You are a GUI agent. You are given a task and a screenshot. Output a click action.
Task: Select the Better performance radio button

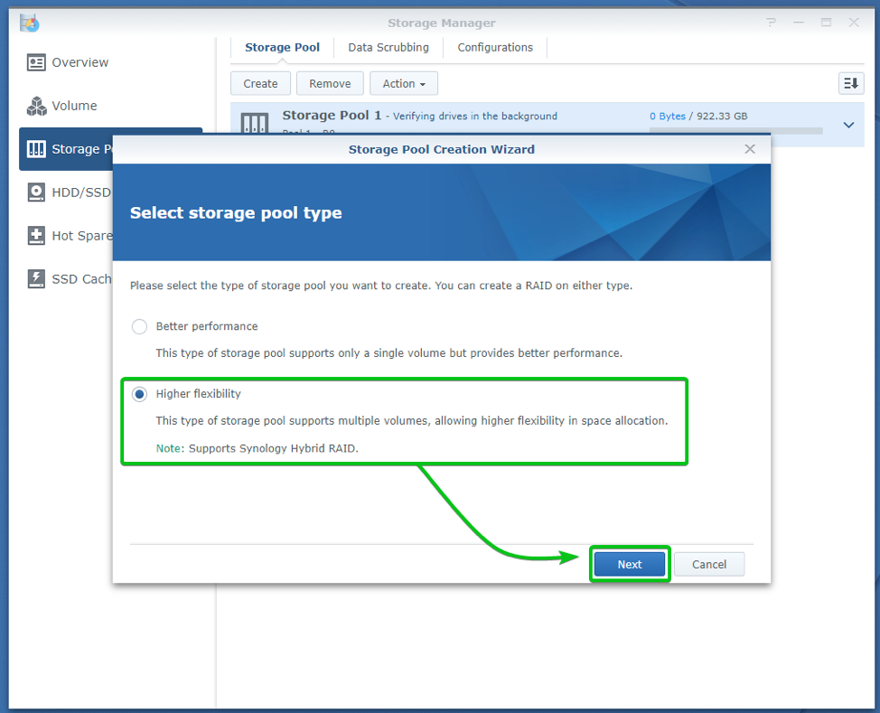pos(139,326)
